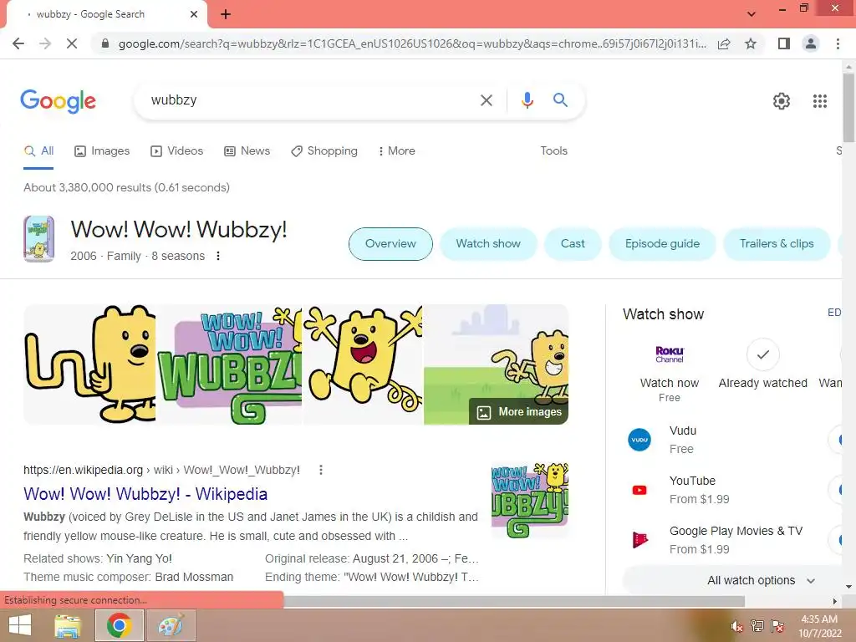
Task: Mark show as Already watched
Action: pyautogui.click(x=762, y=365)
